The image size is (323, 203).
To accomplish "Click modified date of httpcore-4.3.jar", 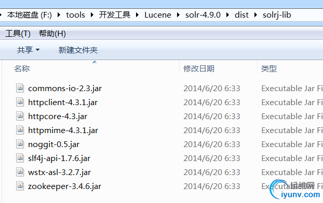I will [212, 117].
